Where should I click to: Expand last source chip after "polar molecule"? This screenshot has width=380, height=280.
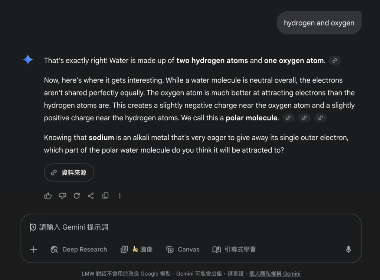[x=320, y=118]
